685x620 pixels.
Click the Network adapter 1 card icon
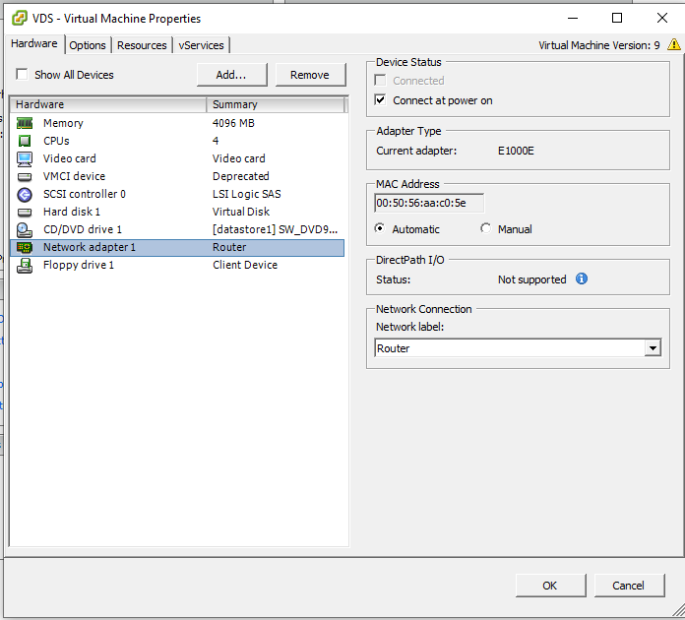[x=25, y=248]
